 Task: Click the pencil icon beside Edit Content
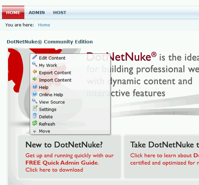[35, 57]
